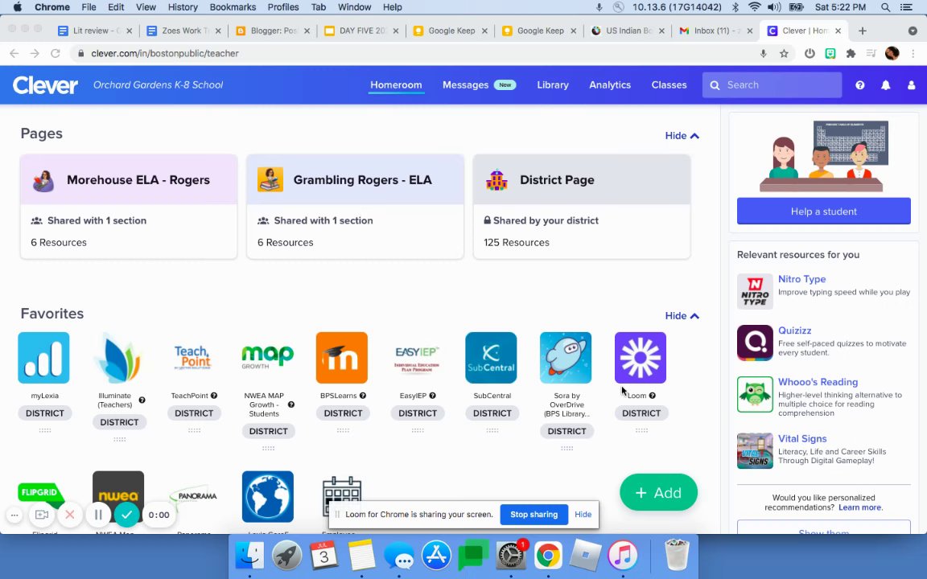The width and height of the screenshot is (927, 579).
Task: Cancel the Loom recording with the X
Action: pyautogui.click(x=70, y=515)
